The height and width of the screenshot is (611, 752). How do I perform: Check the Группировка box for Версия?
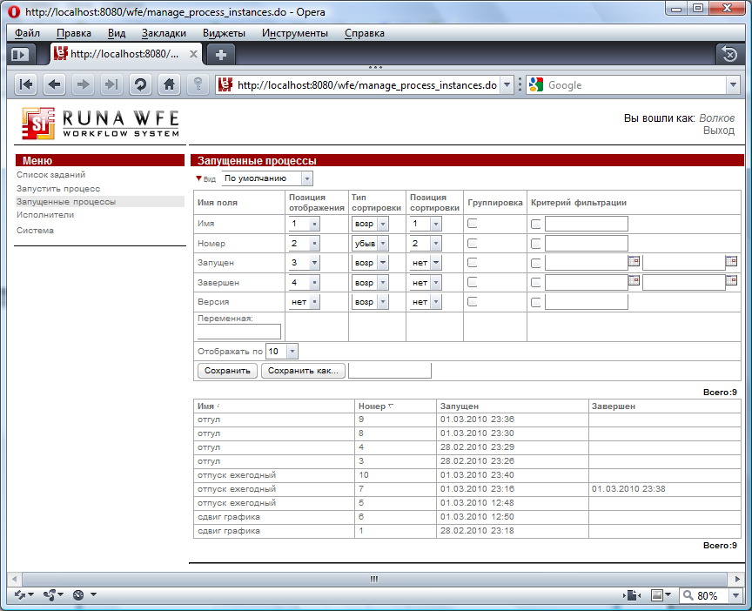pyautogui.click(x=473, y=302)
